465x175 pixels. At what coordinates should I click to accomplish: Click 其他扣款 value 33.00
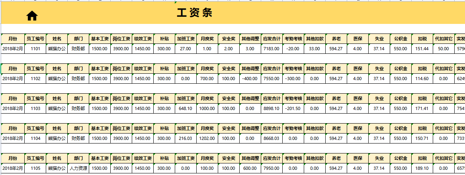[x=315, y=49]
